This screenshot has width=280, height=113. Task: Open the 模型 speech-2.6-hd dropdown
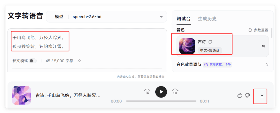[x=107, y=17]
